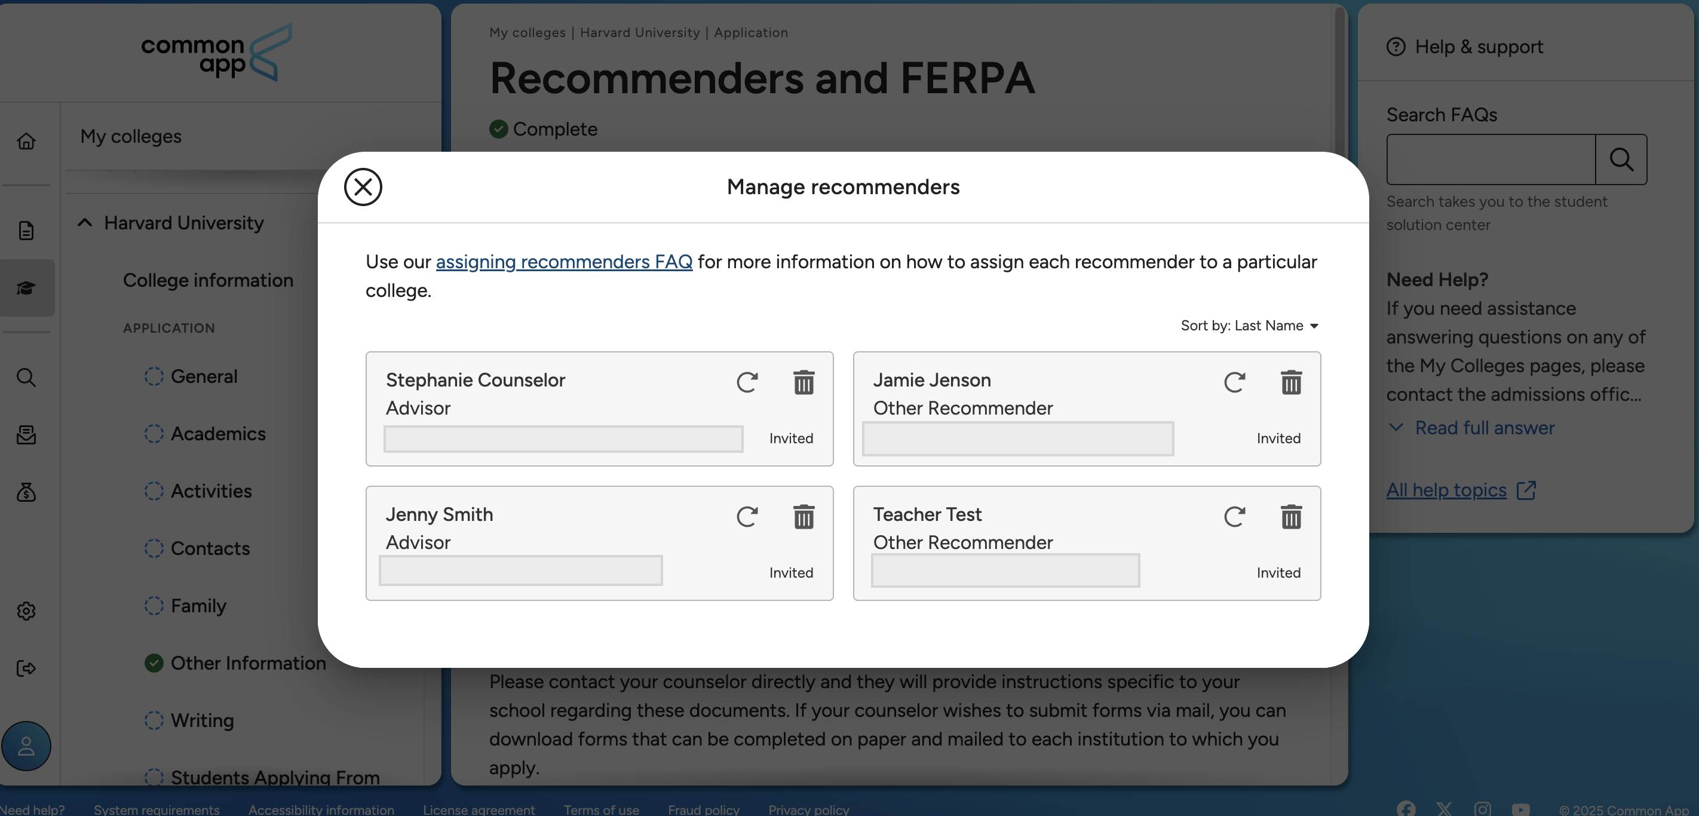Click the Common App logo

point(217,53)
